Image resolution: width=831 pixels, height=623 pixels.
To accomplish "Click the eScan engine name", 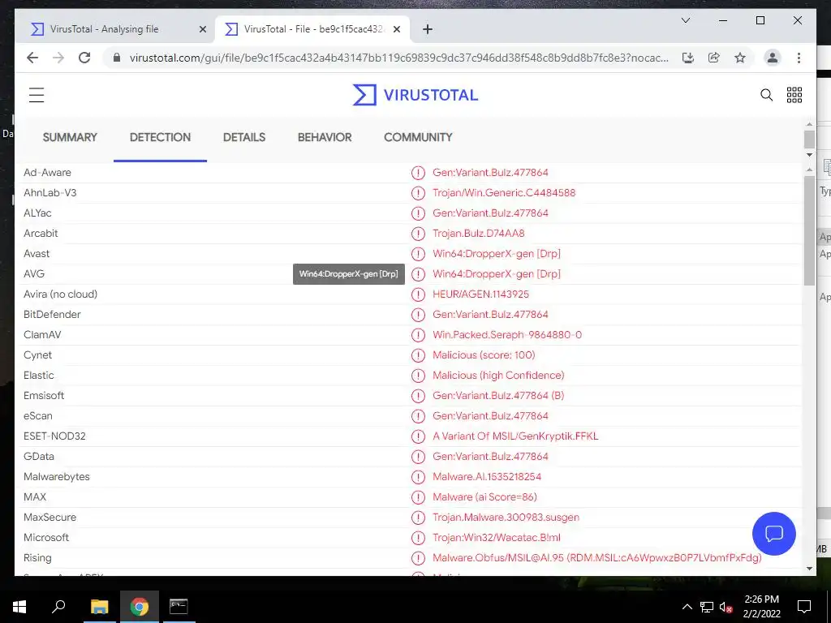I will (37, 416).
